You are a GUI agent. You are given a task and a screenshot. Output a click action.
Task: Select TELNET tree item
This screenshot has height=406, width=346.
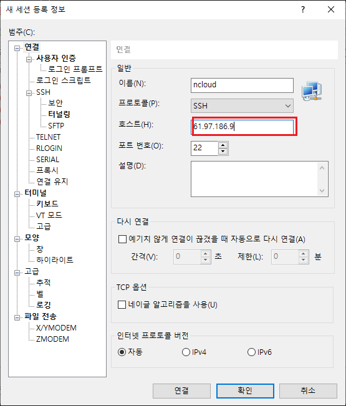click(x=48, y=137)
